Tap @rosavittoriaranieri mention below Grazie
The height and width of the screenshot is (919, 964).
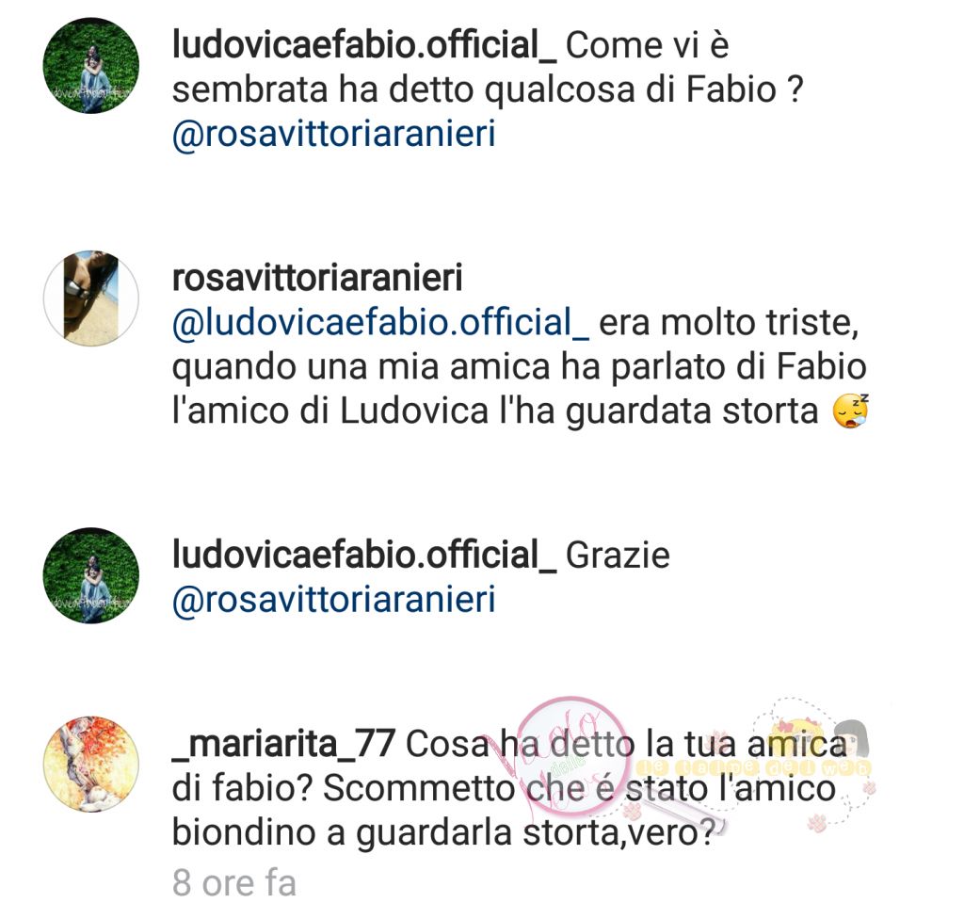334,600
